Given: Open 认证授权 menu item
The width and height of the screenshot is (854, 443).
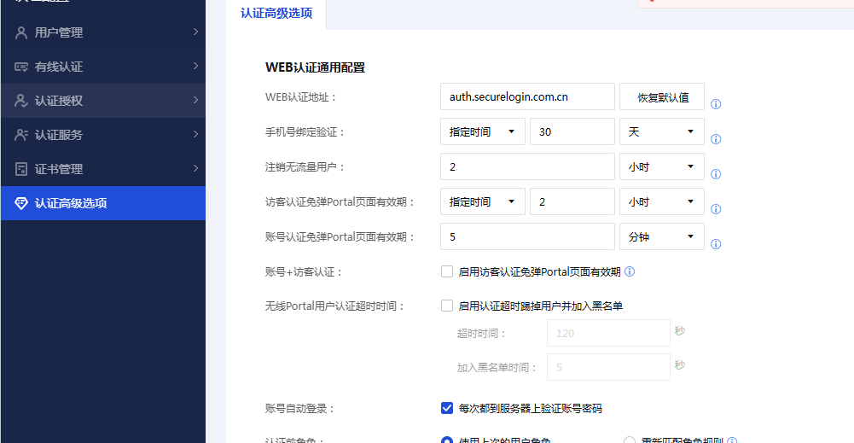Looking at the screenshot, I should pos(103,101).
